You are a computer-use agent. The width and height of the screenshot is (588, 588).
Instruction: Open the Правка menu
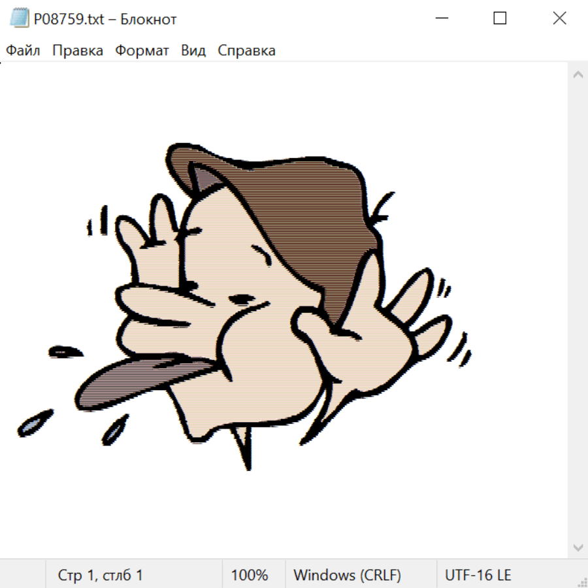coord(78,51)
